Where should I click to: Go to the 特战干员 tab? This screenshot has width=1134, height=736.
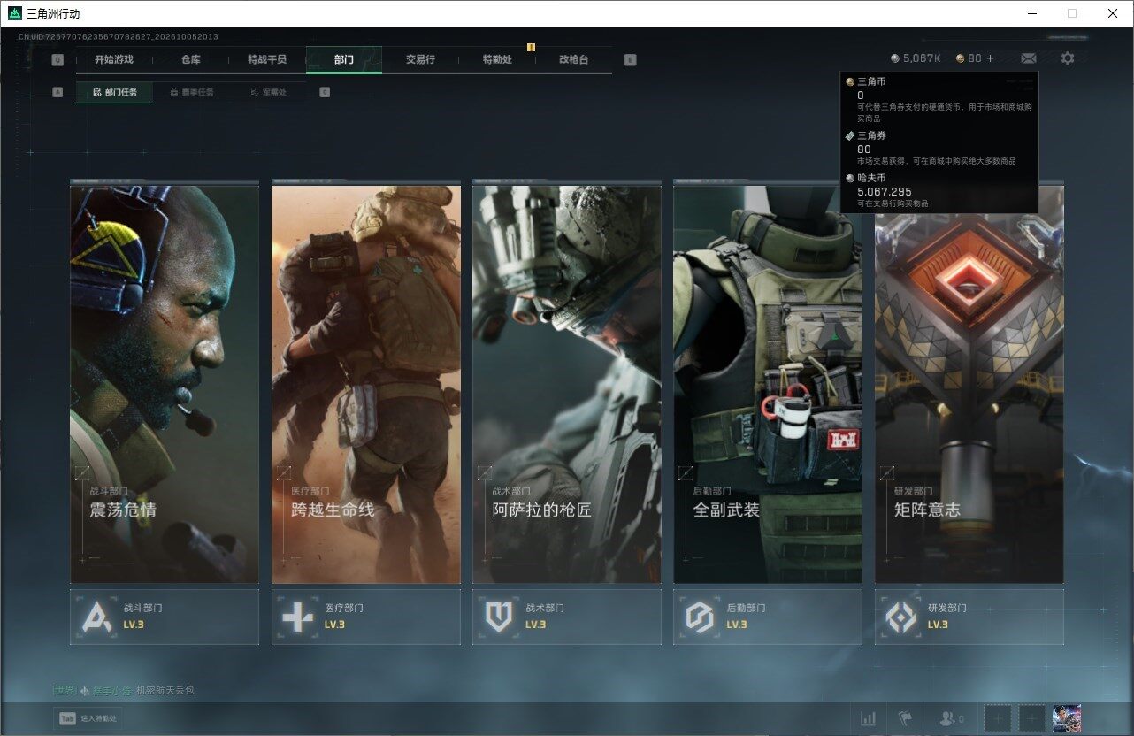267,59
